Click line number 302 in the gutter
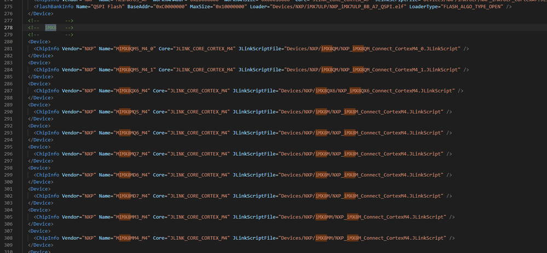 tap(9, 196)
